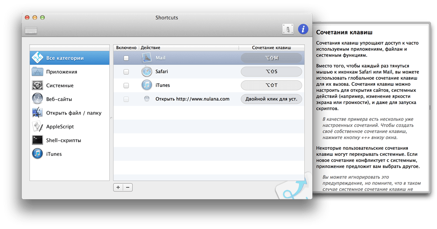
Task: Click the Mail stamp icon in list
Action: coord(146,58)
